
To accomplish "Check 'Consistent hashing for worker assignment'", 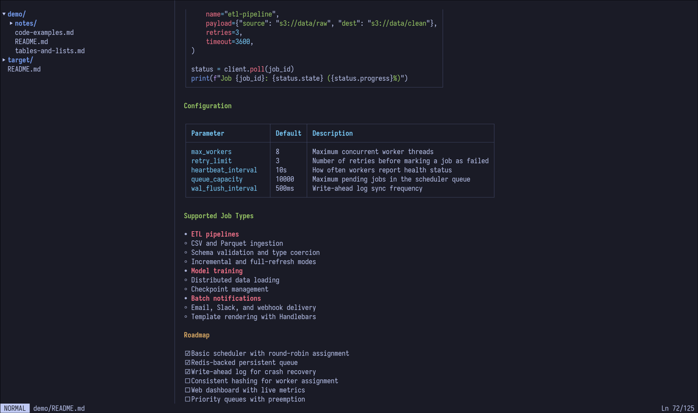I will point(187,381).
